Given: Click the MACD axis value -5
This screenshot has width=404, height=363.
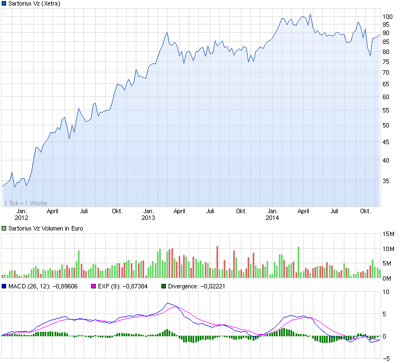Looking at the screenshot, I should [386, 359].
